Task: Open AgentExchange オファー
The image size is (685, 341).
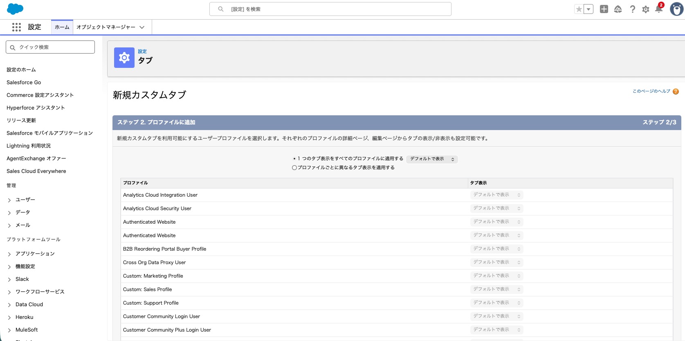Action: 36,159
